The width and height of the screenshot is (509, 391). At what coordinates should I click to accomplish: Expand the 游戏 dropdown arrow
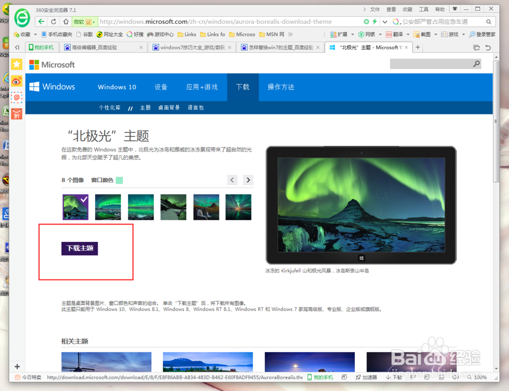pyautogui.click(x=464, y=35)
